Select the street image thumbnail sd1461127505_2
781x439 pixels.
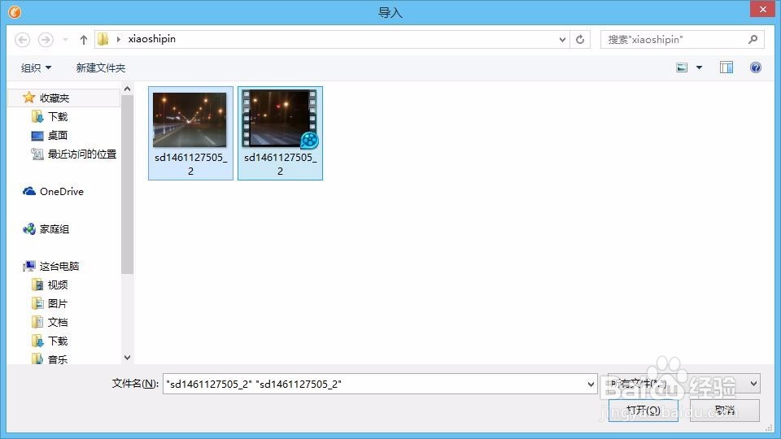[190, 120]
